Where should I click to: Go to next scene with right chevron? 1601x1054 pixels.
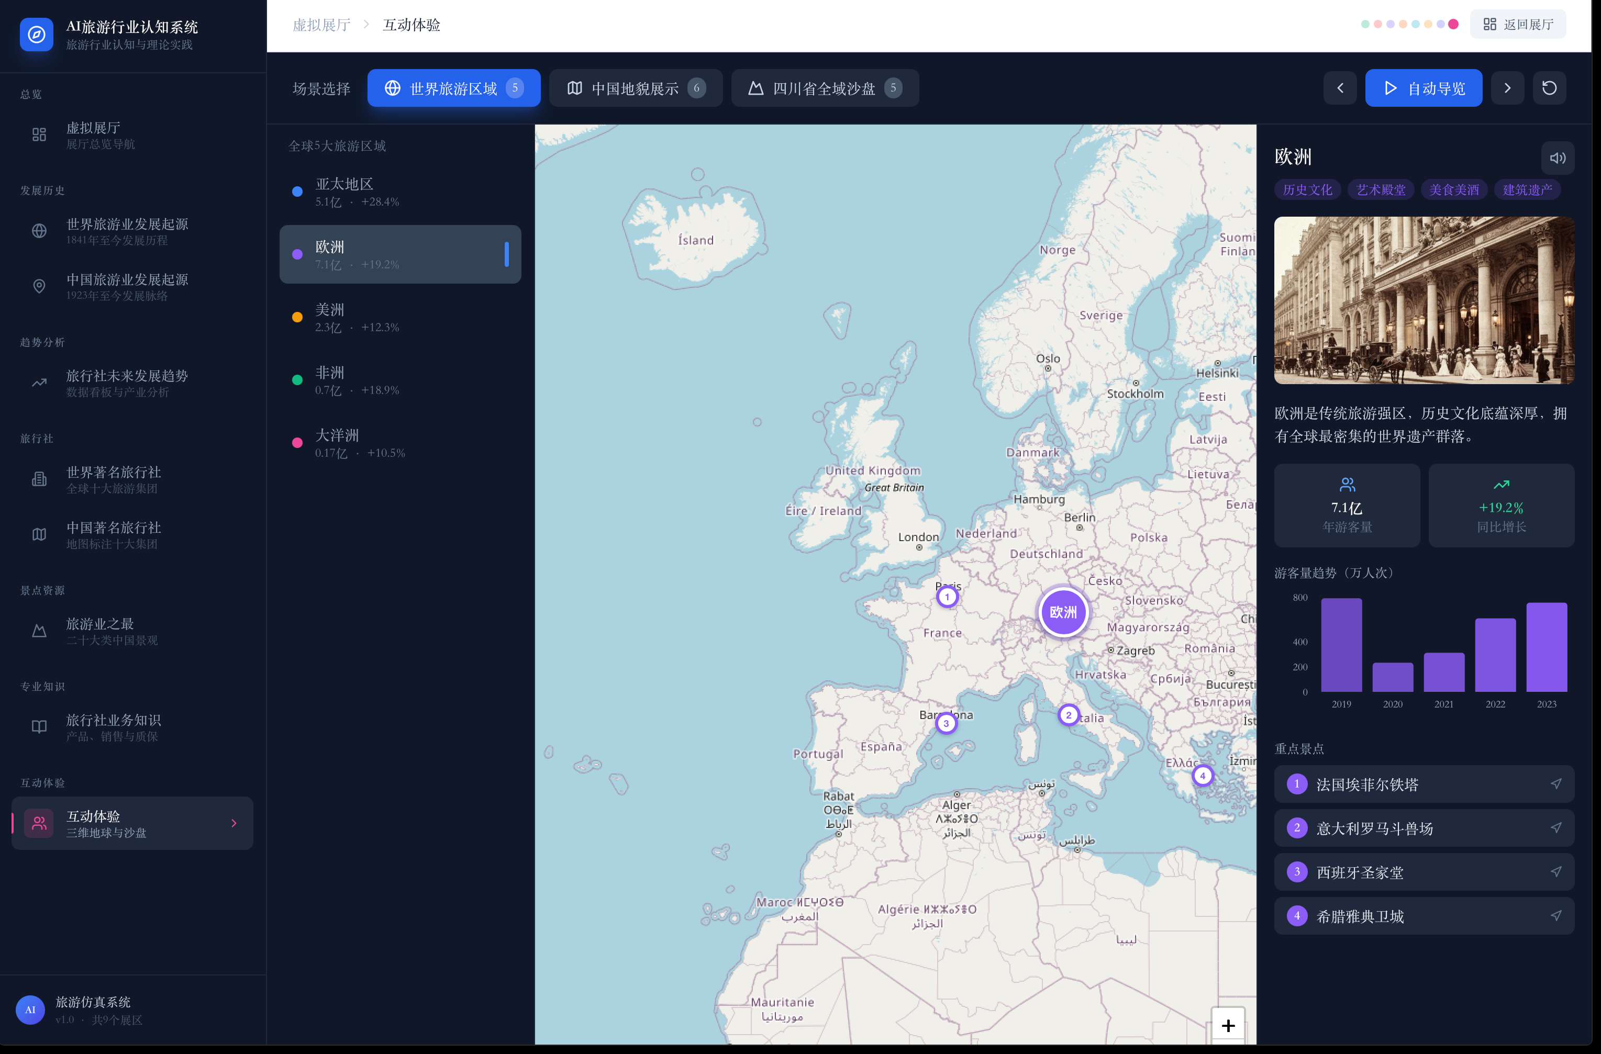pyautogui.click(x=1507, y=88)
